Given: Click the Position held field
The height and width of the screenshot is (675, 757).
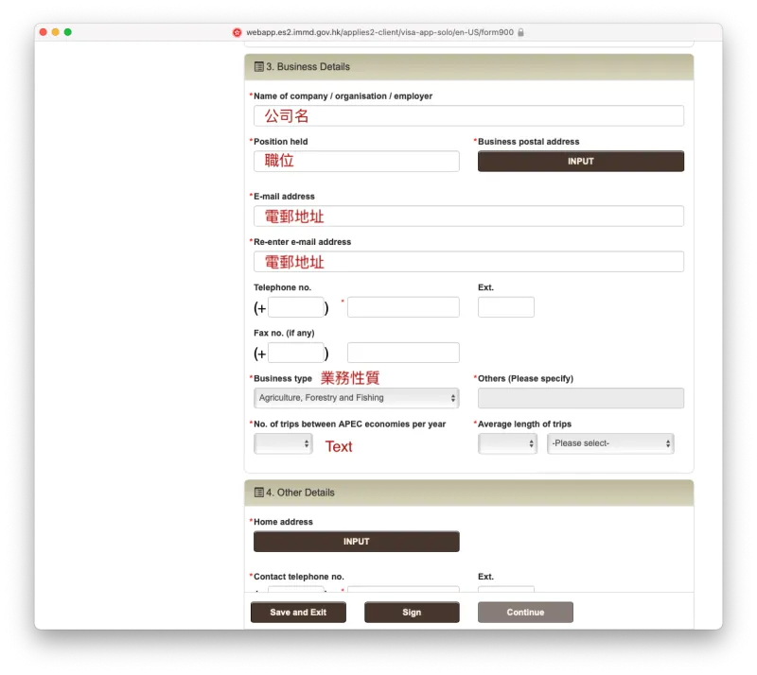Looking at the screenshot, I should pos(356,161).
